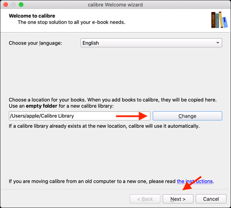This screenshot has width=231, height=208.
Task: Click 'calibre Welcome wizard' window title
Action: pos(115,5)
